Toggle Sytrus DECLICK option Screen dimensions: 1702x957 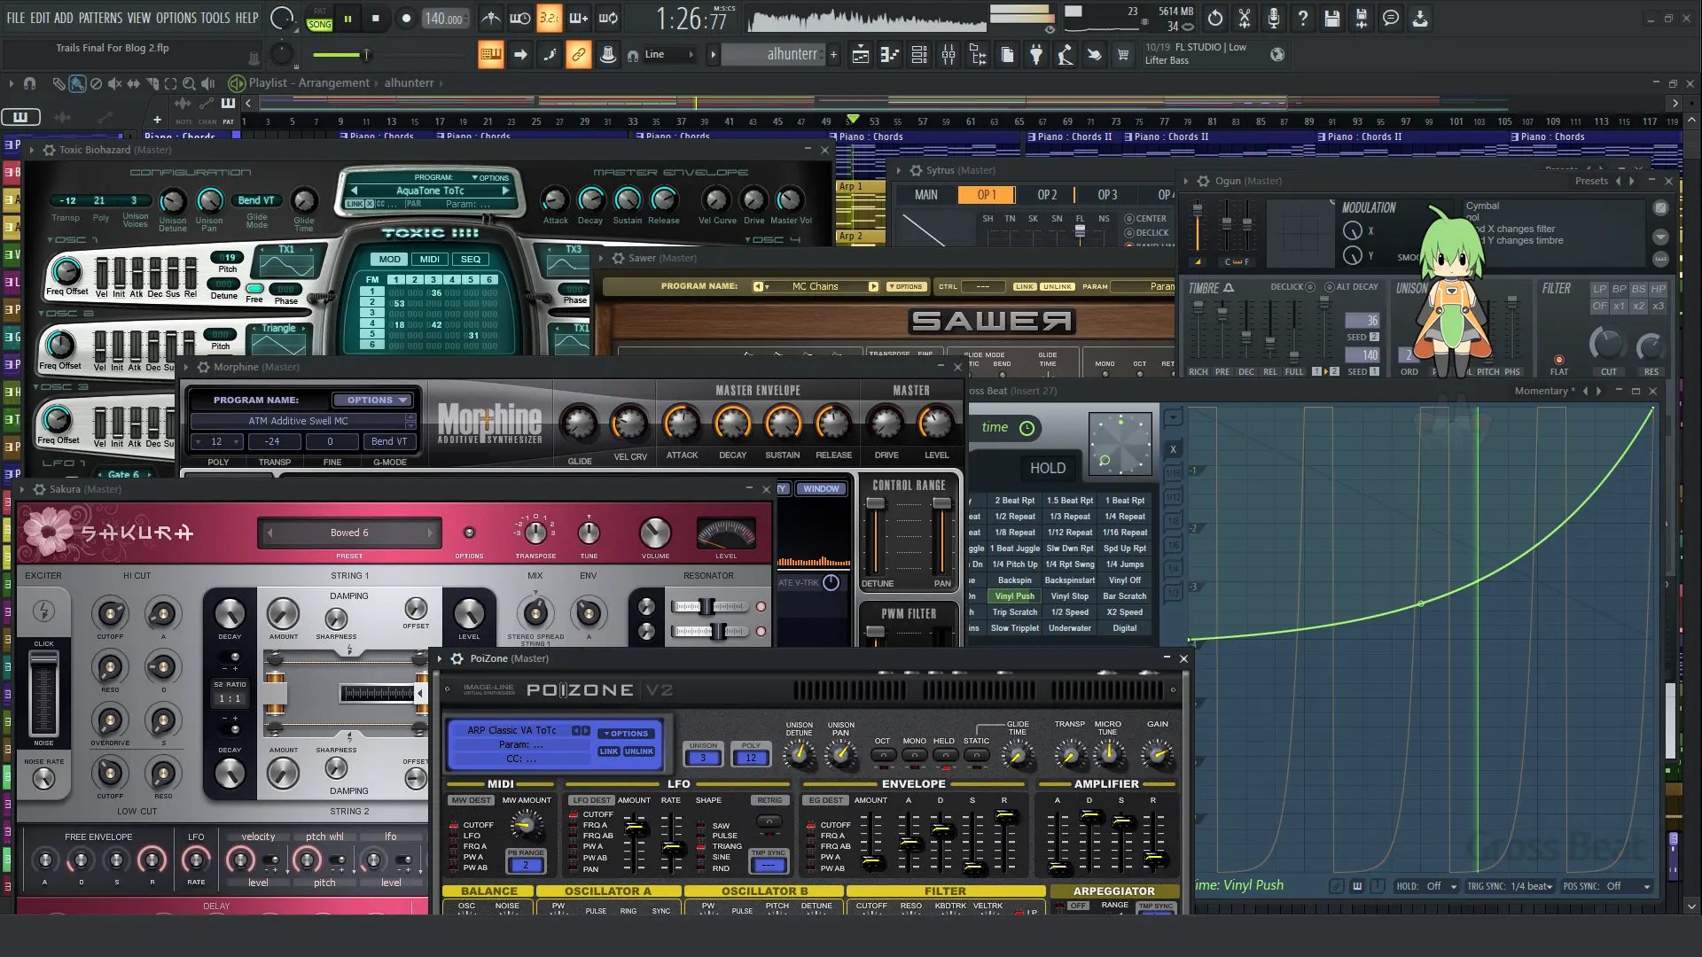pos(1129,233)
